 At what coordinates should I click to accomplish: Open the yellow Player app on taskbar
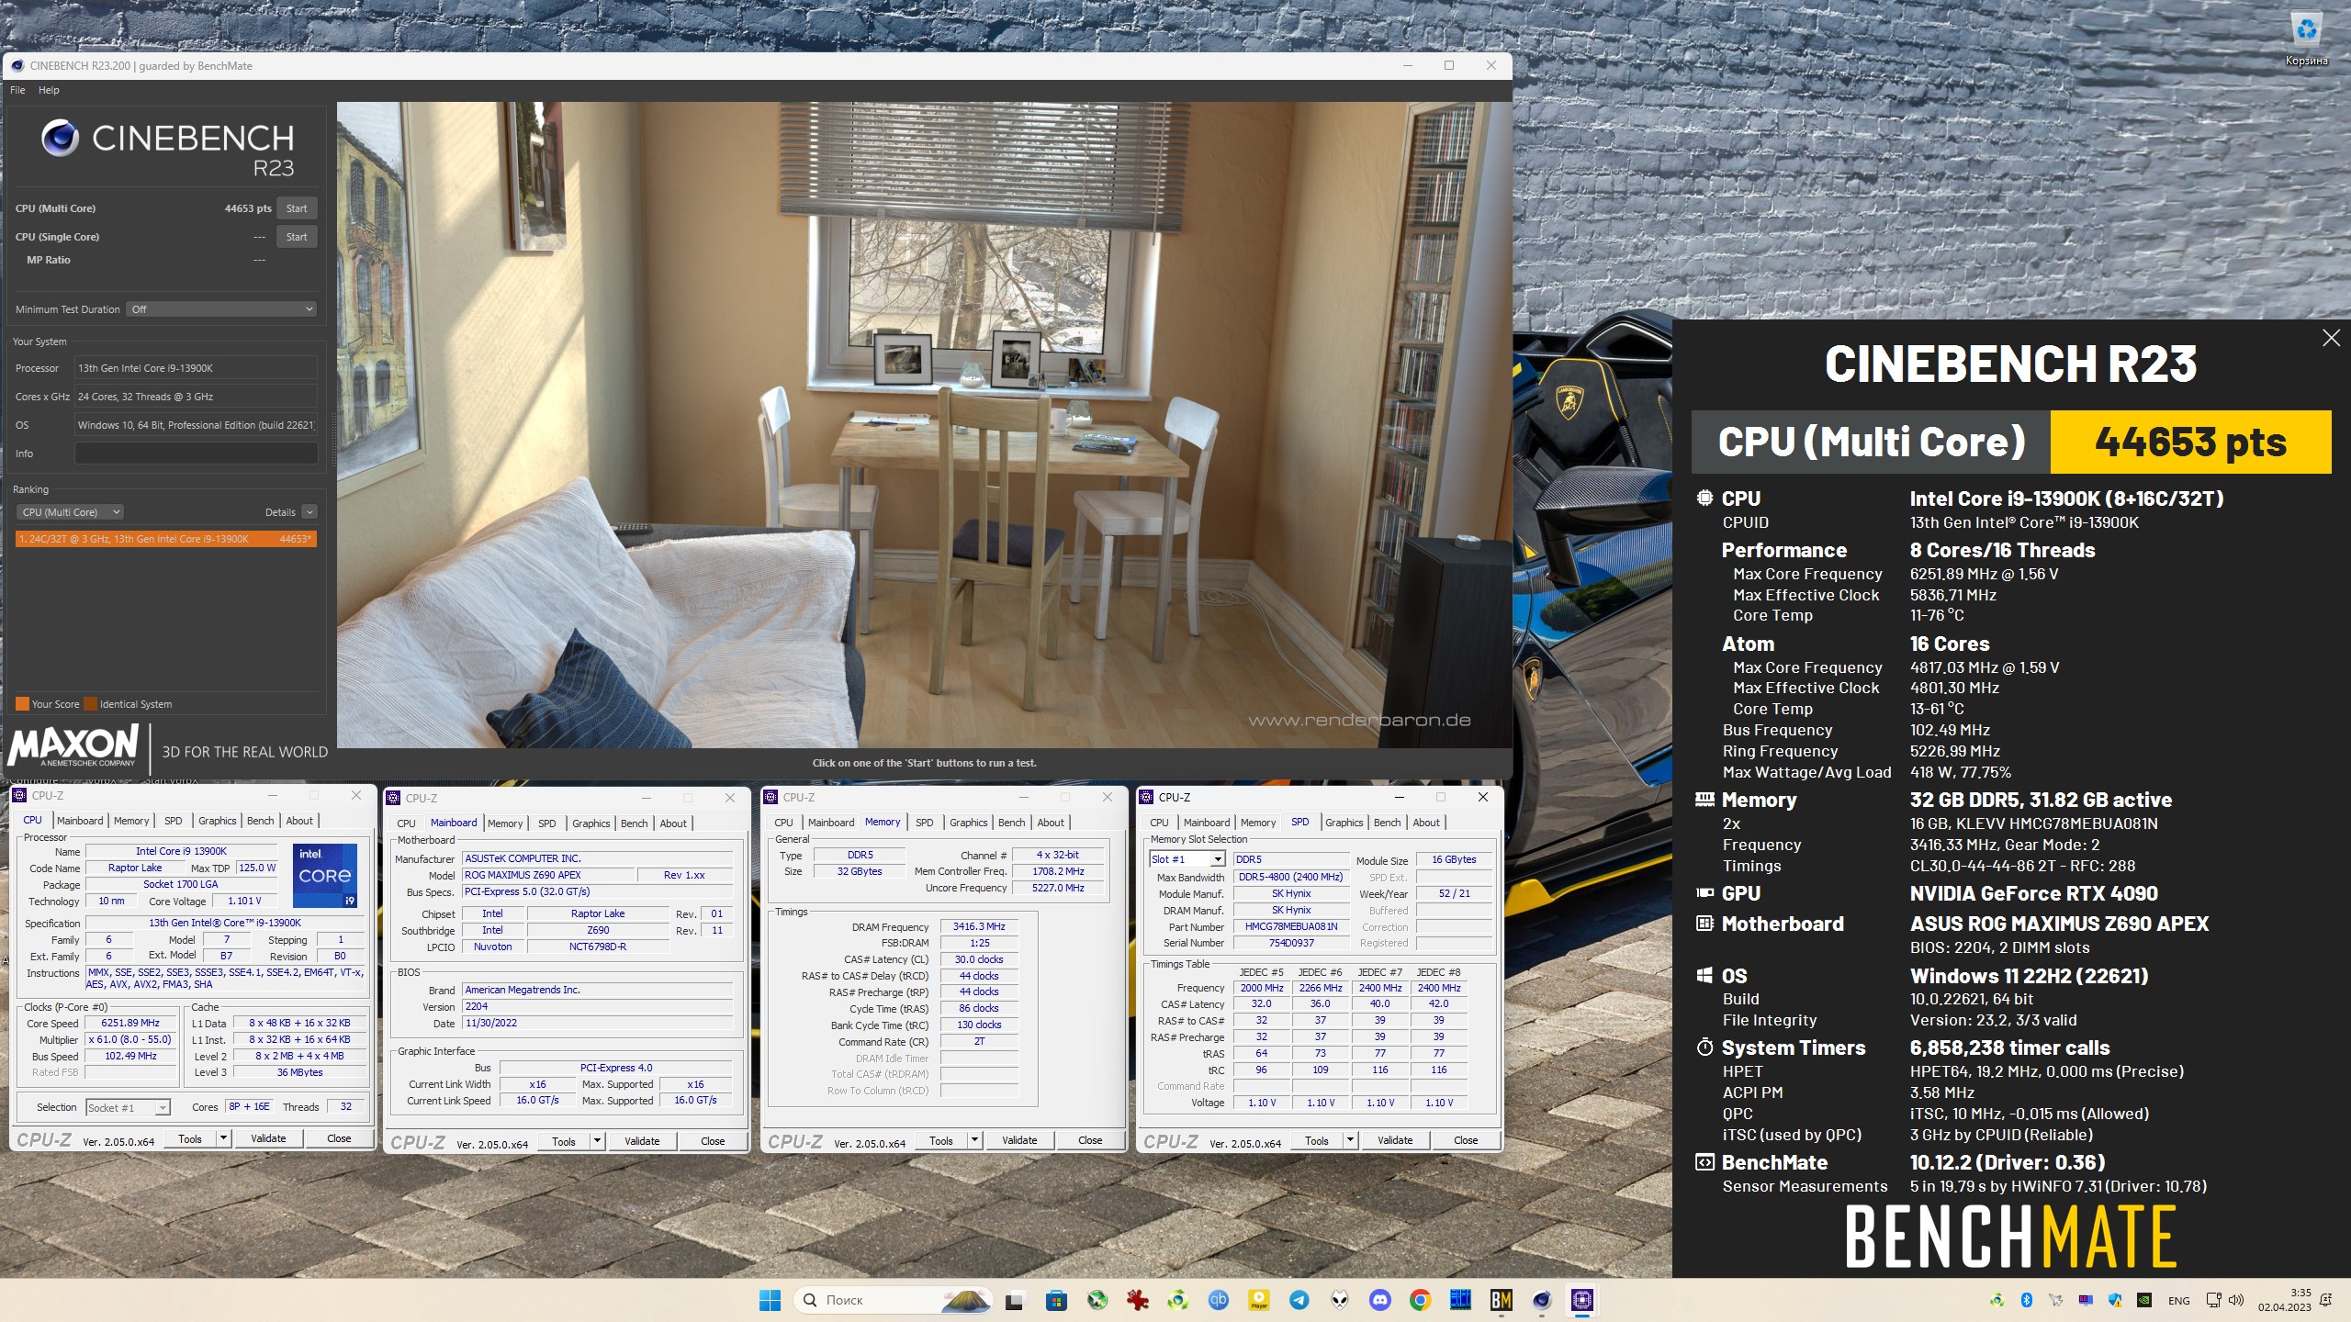tap(1258, 1300)
